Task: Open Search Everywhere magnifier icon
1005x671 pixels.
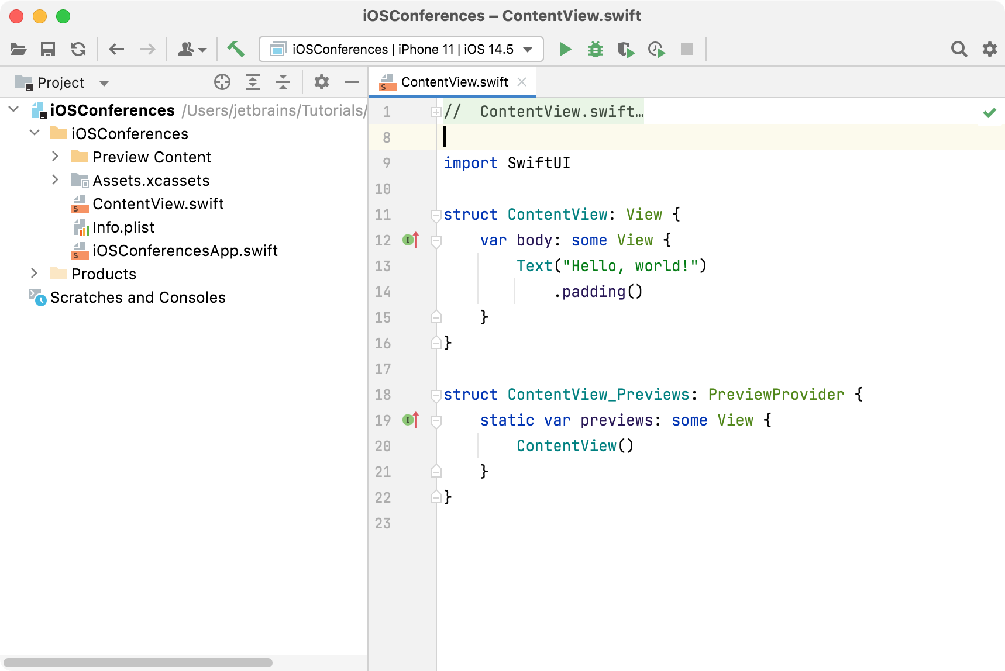Action: click(x=959, y=49)
